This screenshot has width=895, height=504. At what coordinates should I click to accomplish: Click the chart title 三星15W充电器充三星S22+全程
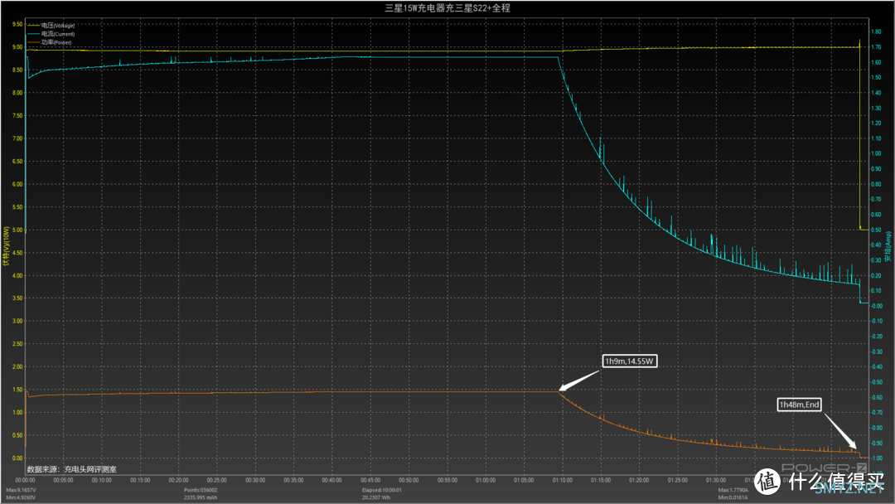447,8
